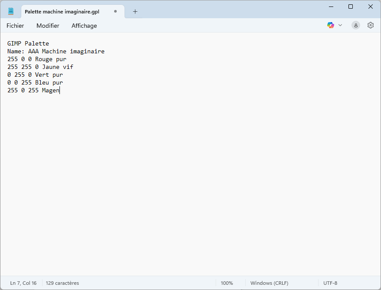381x290 pixels.
Task: Open the Copilot icon
Action: (x=331, y=25)
